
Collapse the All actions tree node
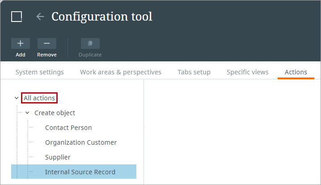[x=17, y=98]
